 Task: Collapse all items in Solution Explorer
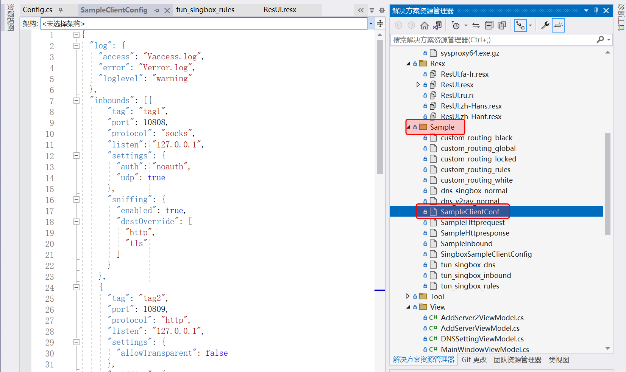pyautogui.click(x=489, y=26)
